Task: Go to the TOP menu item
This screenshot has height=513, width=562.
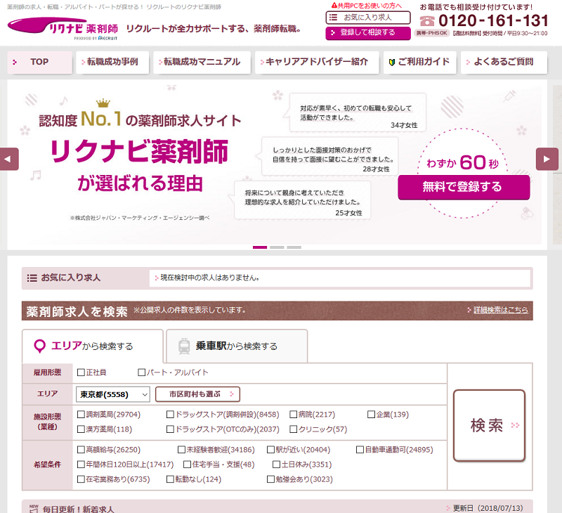Action: (40, 63)
